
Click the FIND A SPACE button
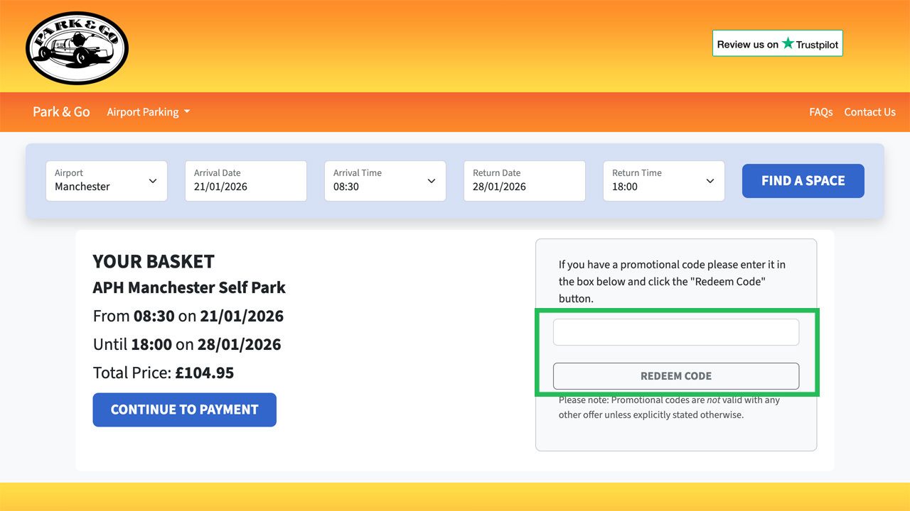803,181
